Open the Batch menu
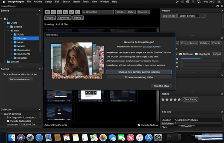 pyautogui.click(x=77, y=2)
